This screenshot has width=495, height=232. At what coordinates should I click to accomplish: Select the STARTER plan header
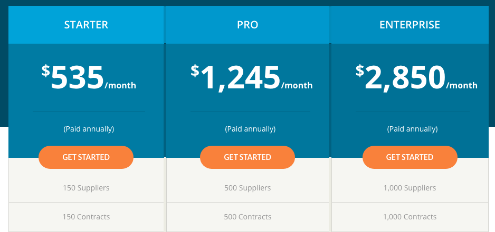click(86, 25)
